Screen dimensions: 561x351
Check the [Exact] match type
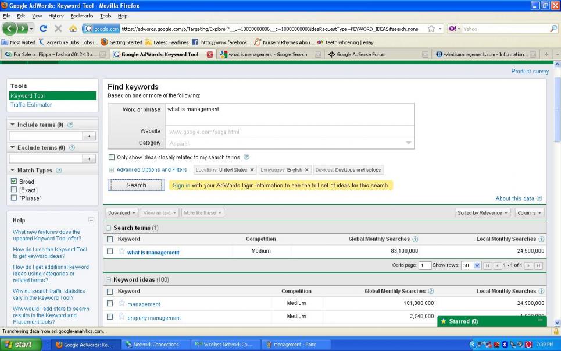(14, 189)
